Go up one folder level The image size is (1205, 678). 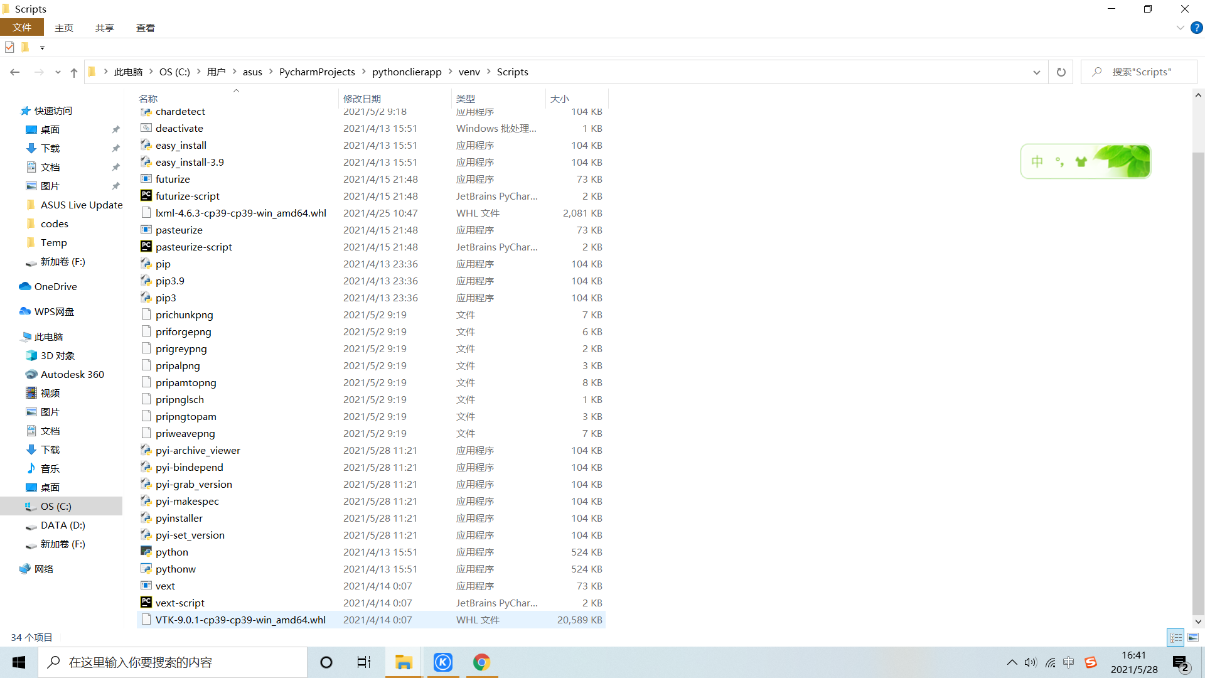[74, 72]
